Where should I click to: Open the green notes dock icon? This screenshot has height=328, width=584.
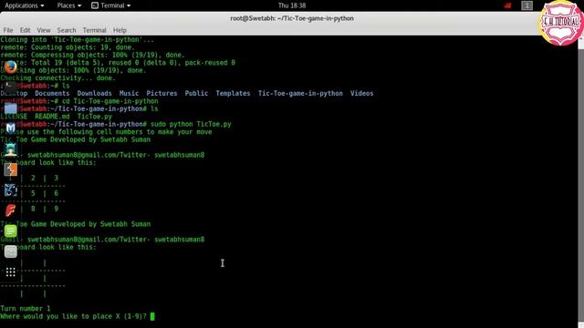tap(10, 231)
